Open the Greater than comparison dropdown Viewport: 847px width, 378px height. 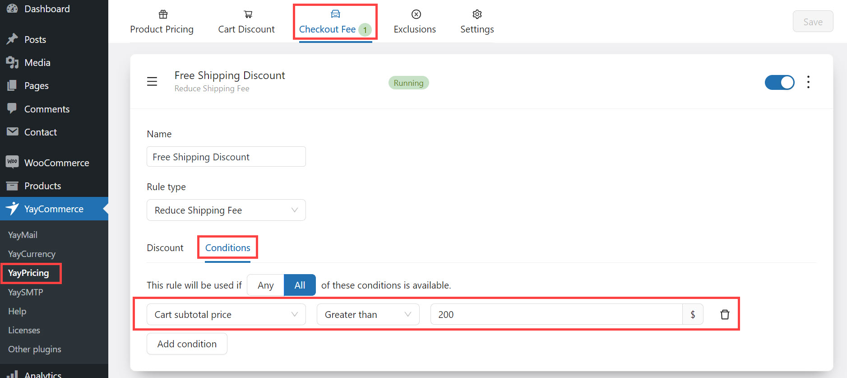(x=368, y=314)
